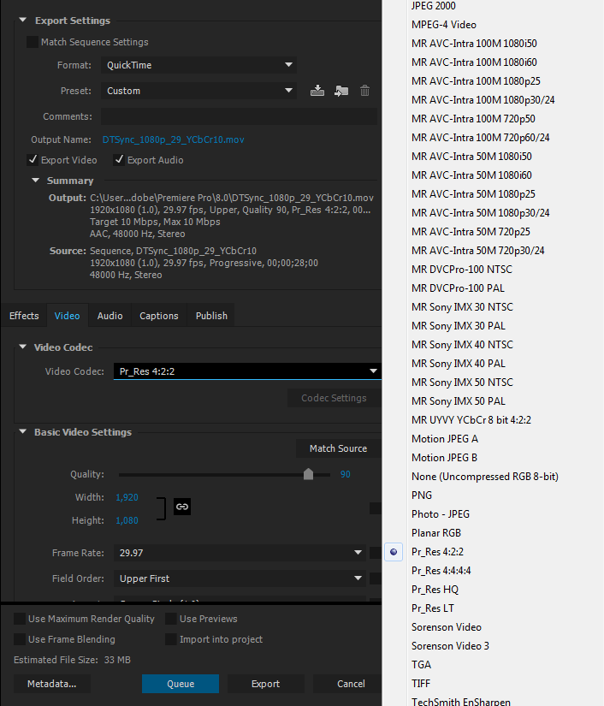Collapse the Export Settings section

(23, 21)
